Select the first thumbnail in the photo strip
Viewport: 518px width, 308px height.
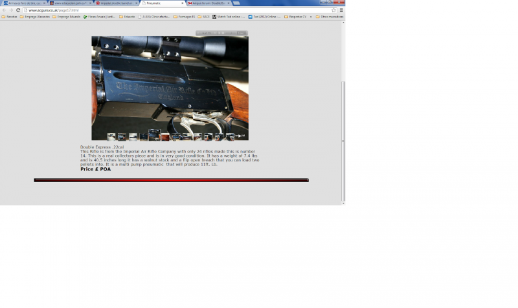coord(111,137)
